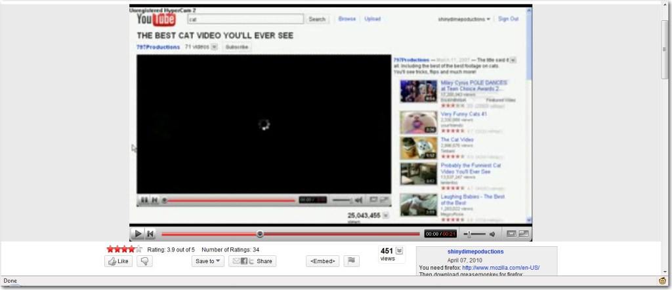Image resolution: width=672 pixels, height=290 pixels.
Task: Open the Embed code option
Action: 322,261
